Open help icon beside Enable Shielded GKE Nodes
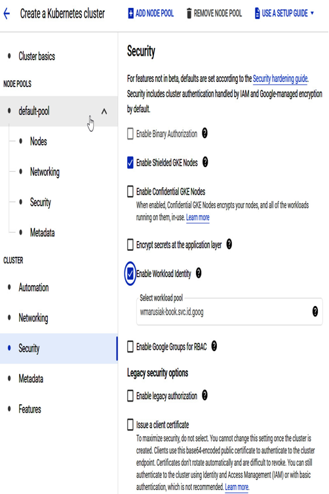Image resolution: width=329 pixels, height=494 pixels. coord(205,162)
